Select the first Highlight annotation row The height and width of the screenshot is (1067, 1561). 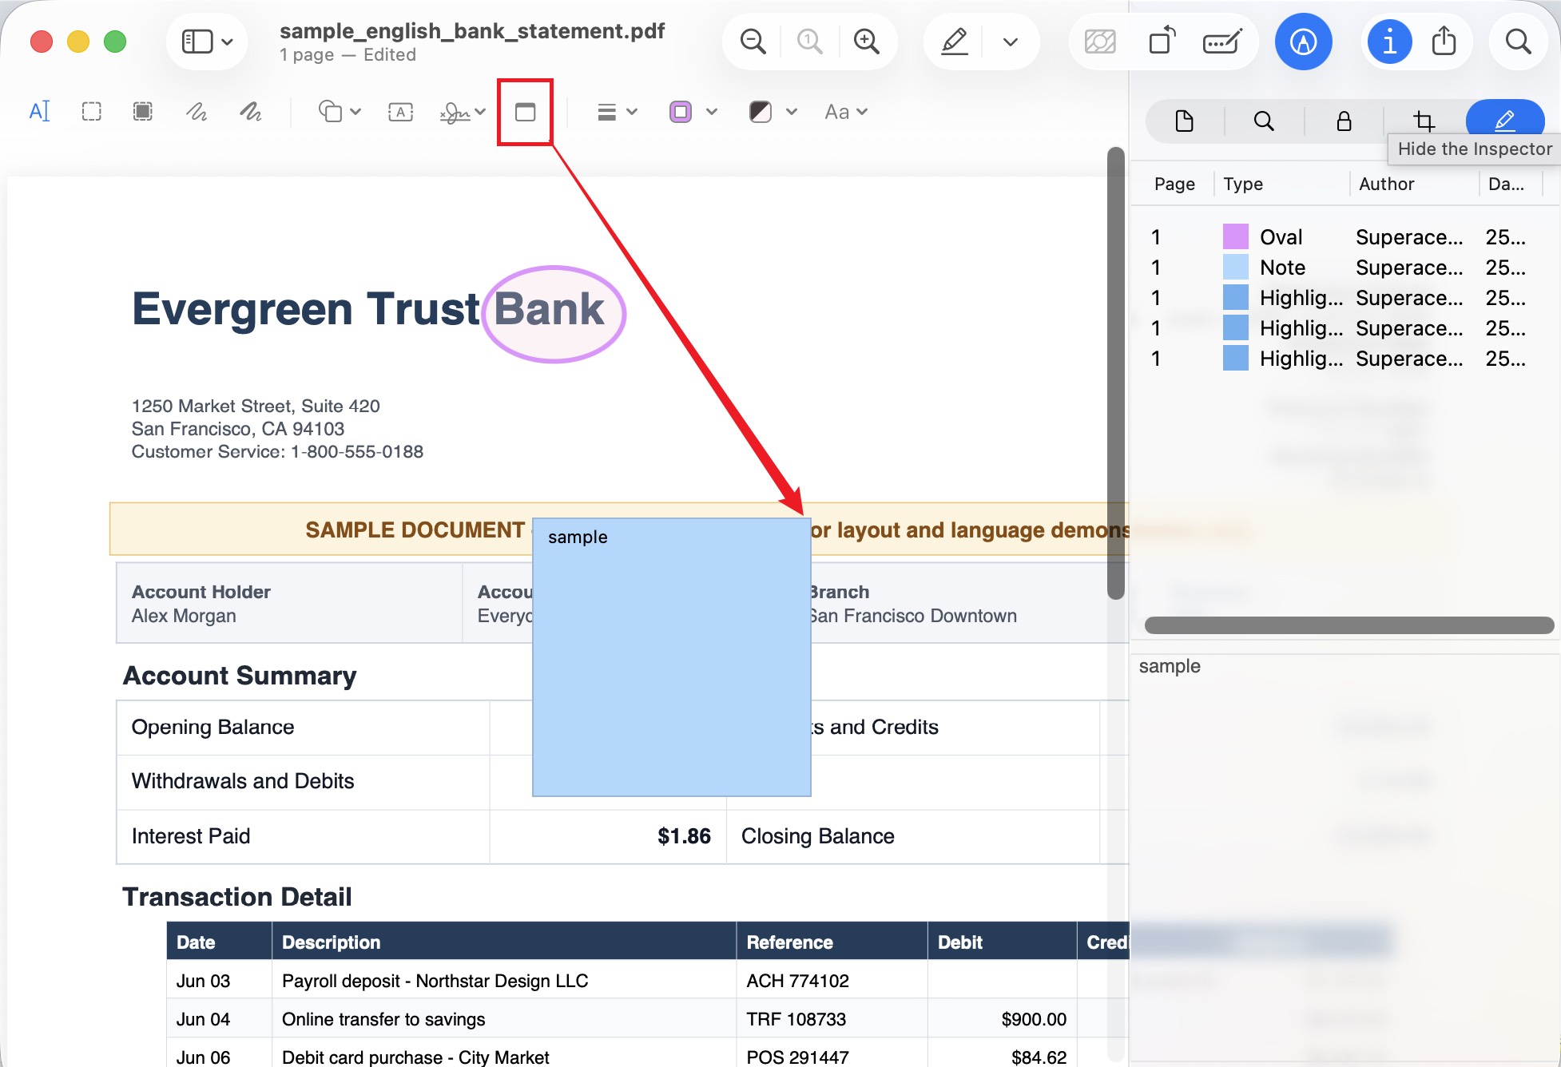[1344, 298]
